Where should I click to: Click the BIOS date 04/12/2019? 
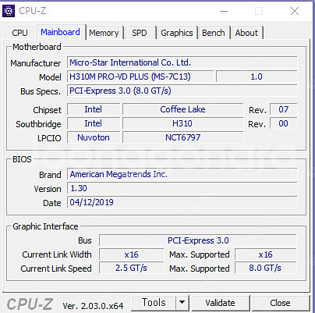point(182,202)
